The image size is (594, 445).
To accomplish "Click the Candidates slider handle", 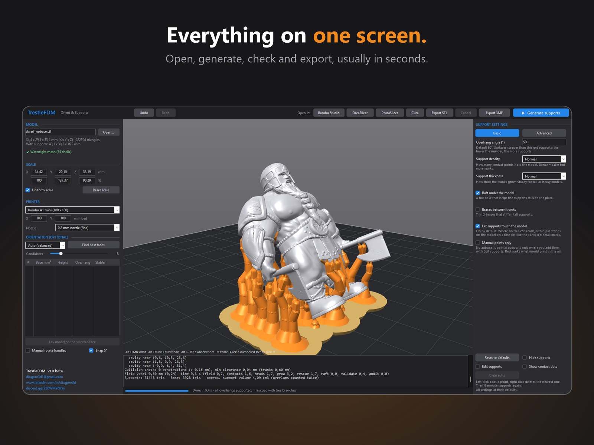I will 61,254.
